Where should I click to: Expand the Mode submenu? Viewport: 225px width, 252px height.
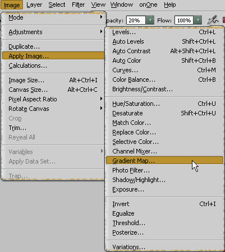[53, 17]
